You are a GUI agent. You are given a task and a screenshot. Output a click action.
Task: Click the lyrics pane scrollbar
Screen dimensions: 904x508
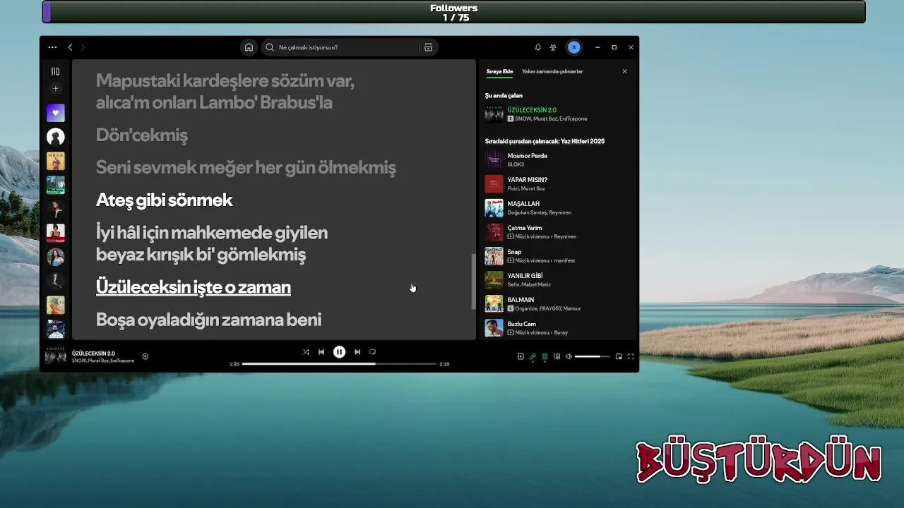473,281
